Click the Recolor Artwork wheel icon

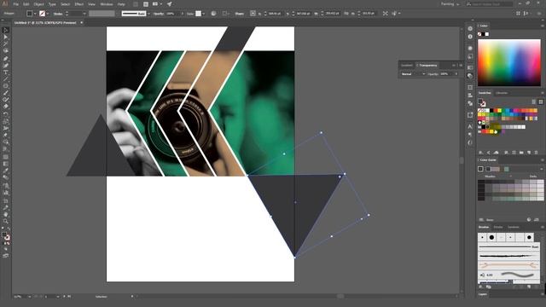point(213,14)
